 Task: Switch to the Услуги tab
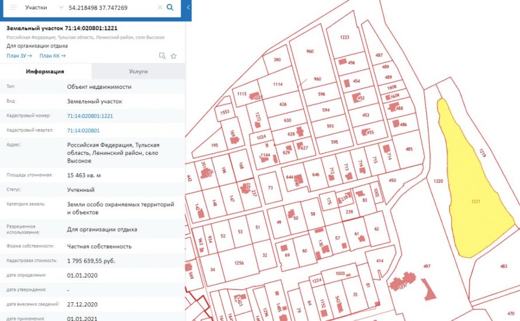coord(138,71)
